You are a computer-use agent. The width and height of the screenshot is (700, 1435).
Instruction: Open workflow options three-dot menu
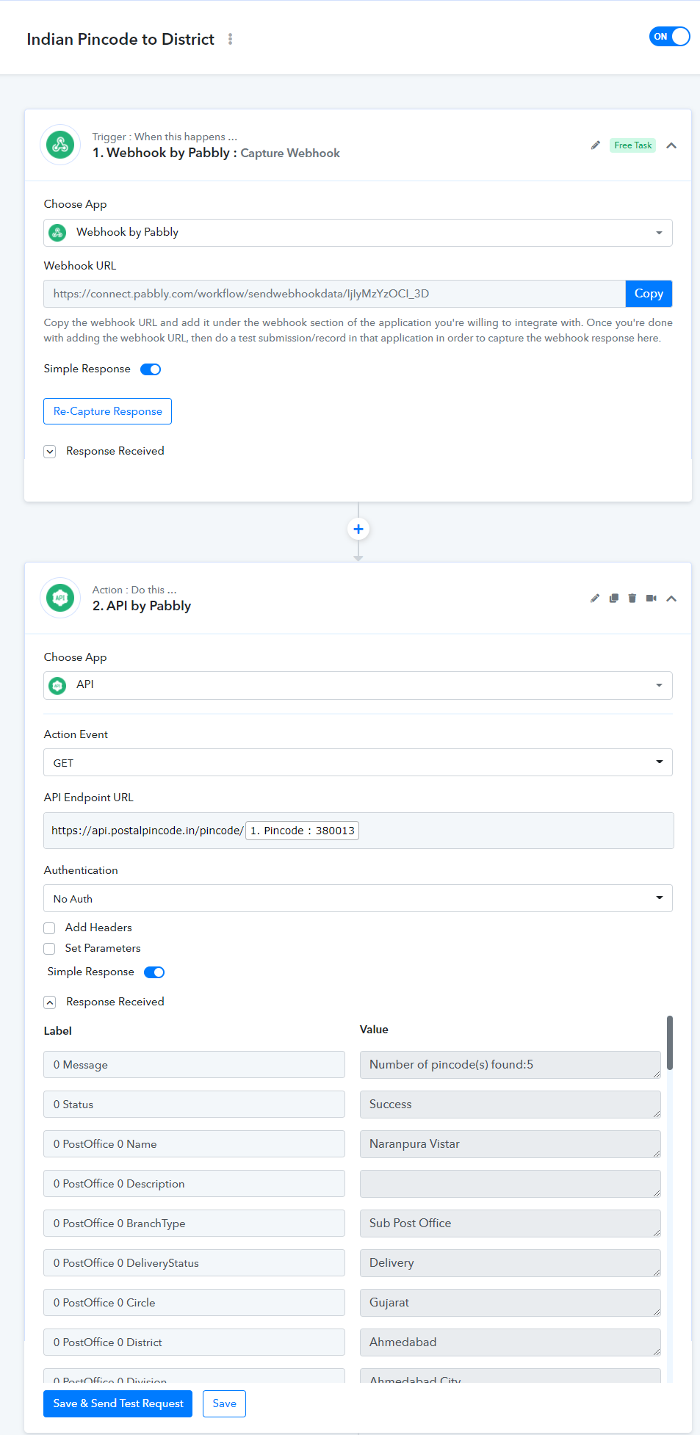(230, 39)
